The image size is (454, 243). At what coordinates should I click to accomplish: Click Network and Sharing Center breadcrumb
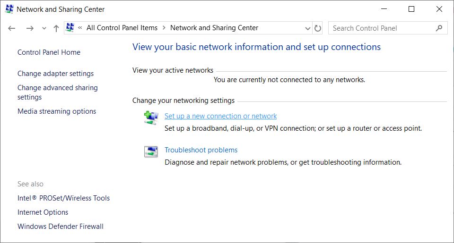(214, 28)
